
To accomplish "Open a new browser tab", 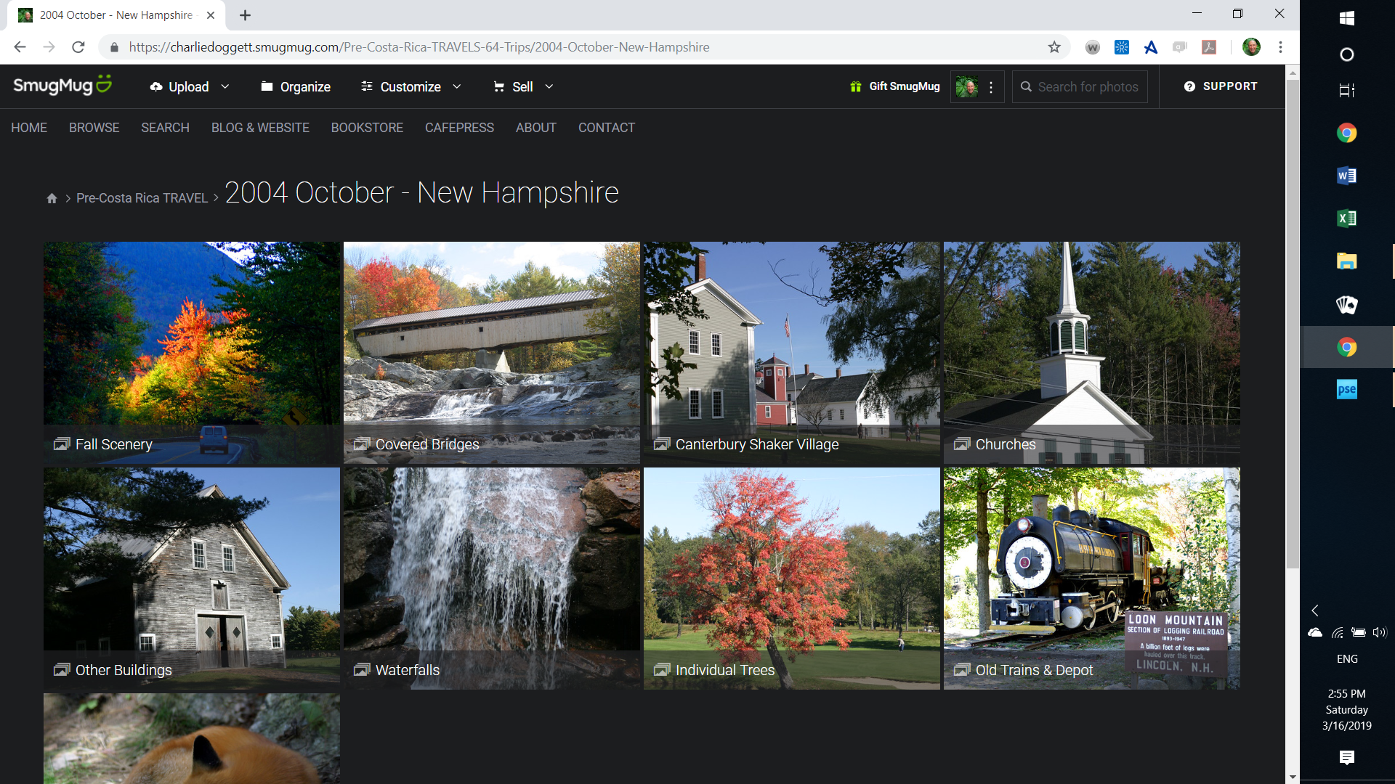I will click(x=245, y=15).
